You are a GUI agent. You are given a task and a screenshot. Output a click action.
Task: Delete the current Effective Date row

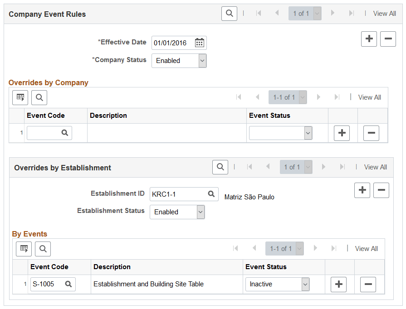tap(388, 39)
